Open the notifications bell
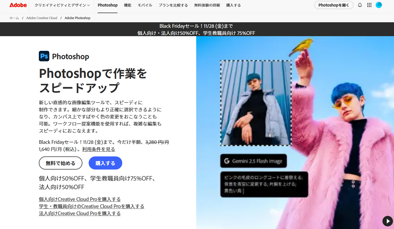This screenshot has height=229, width=394. pos(360,5)
